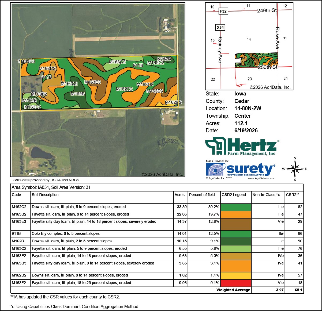The height and width of the screenshot is (311, 322).
Task: Click the CSR2** column header
Action: pyautogui.click(x=293, y=195)
